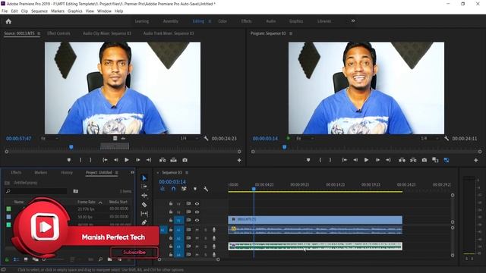
Task: Create a new search bin in Project panel
Action: (76, 191)
